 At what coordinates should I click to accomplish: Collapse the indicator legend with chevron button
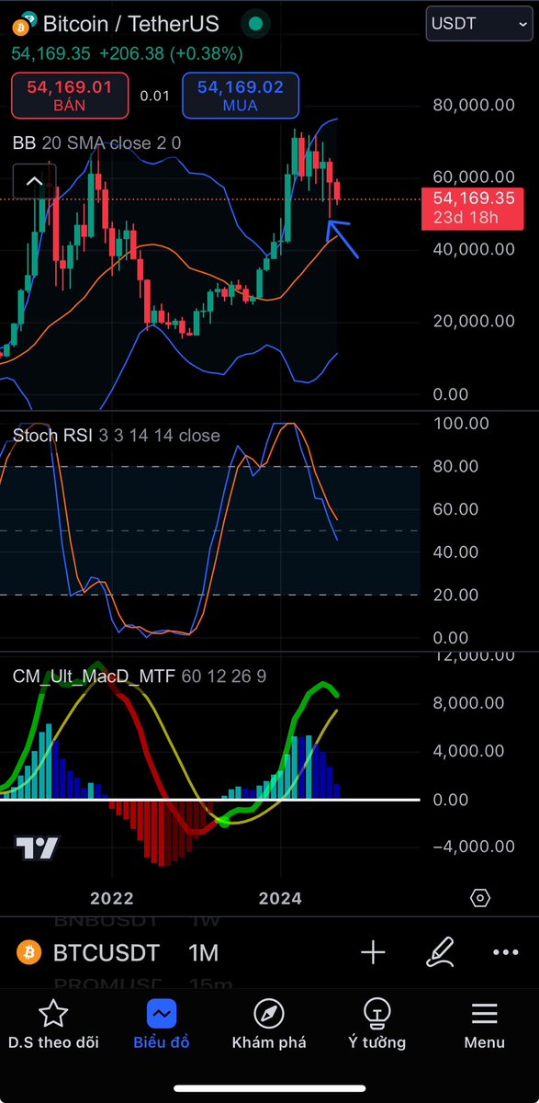[x=34, y=181]
